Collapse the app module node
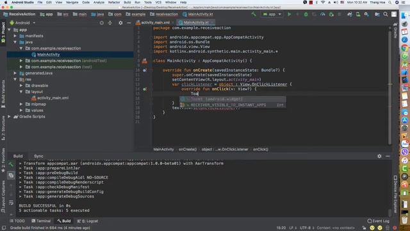 coord(10,30)
